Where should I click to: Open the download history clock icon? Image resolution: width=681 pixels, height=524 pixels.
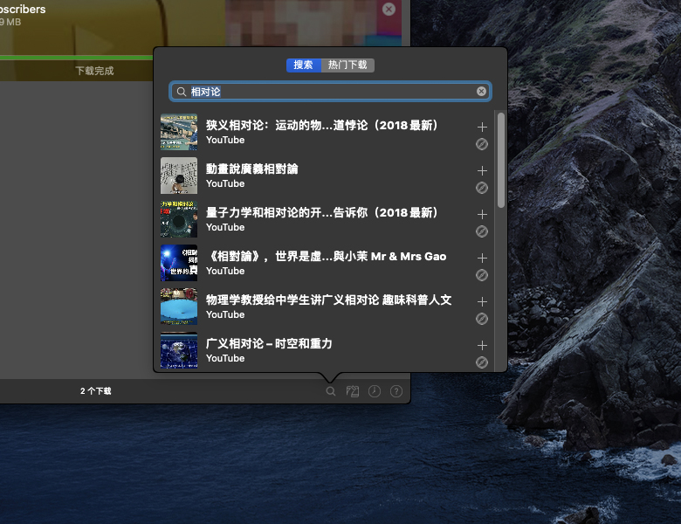(x=375, y=391)
